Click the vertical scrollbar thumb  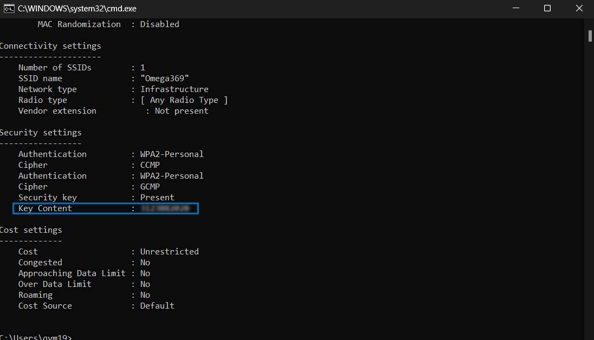[x=590, y=36]
